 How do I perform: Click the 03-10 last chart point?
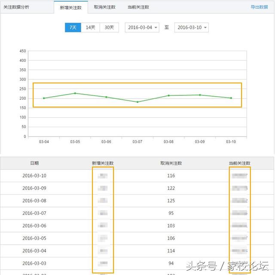click(231, 98)
